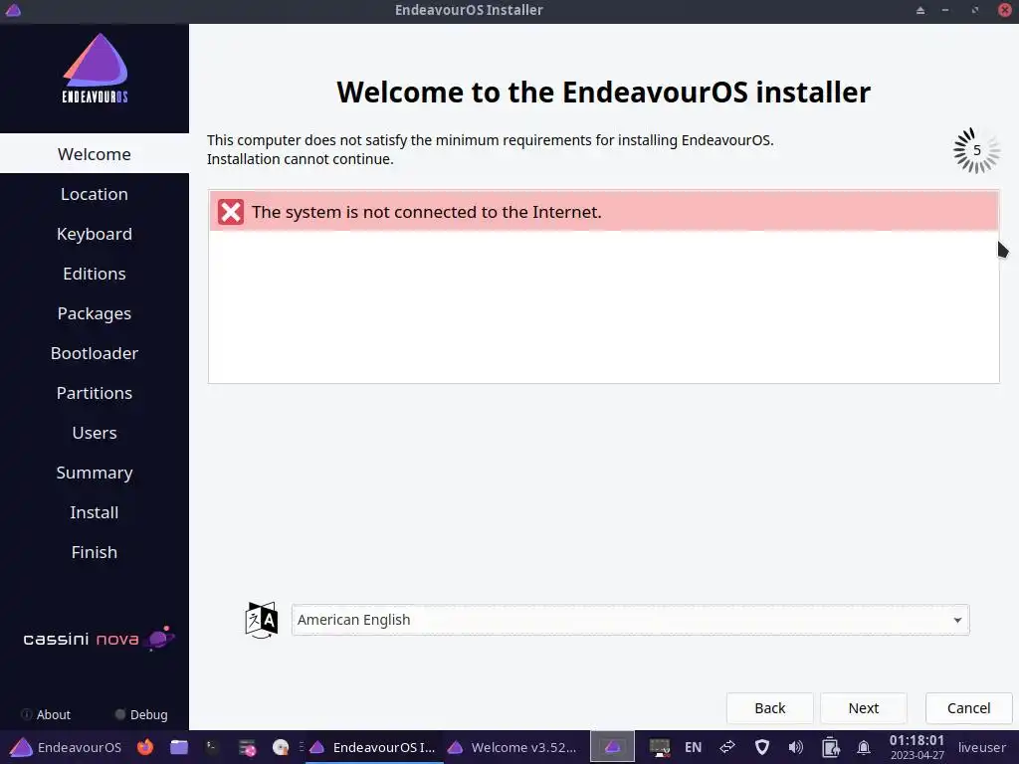
Task: Toggle the Debug option in the sidebar
Action: 141,714
